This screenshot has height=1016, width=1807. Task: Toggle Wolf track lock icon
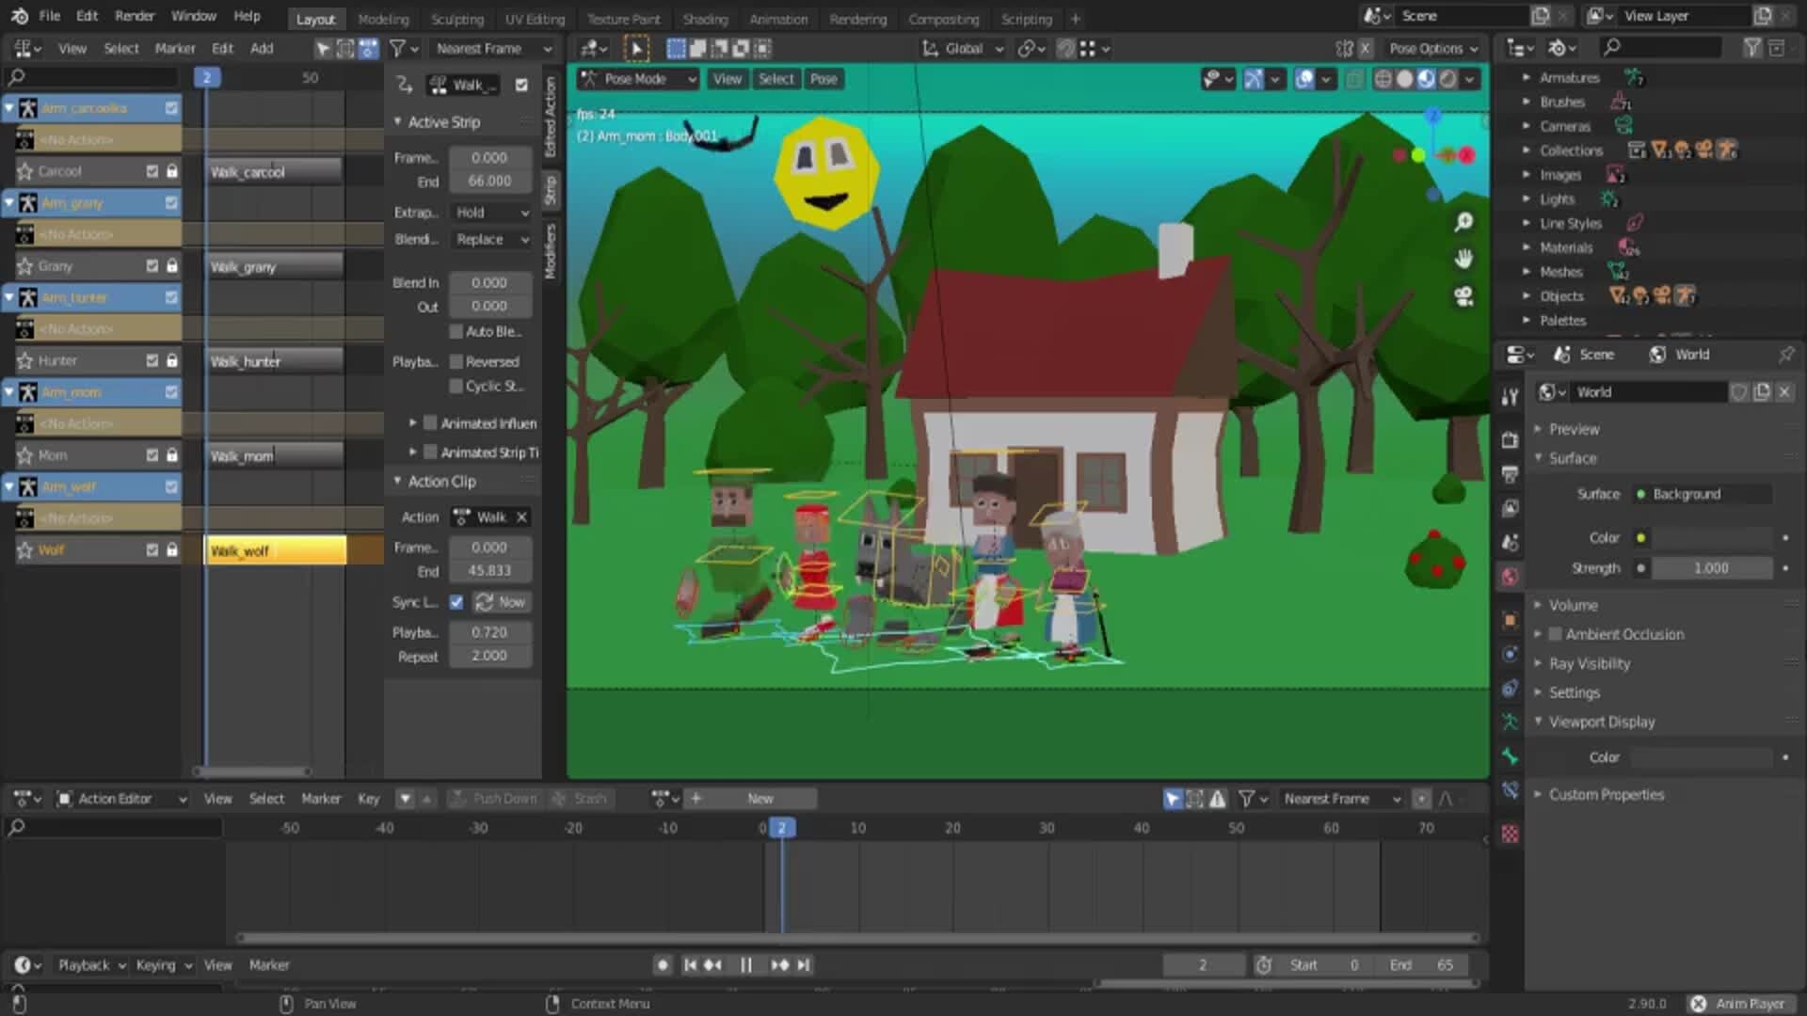(171, 550)
